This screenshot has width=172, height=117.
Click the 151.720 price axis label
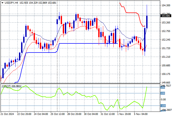click(166, 48)
